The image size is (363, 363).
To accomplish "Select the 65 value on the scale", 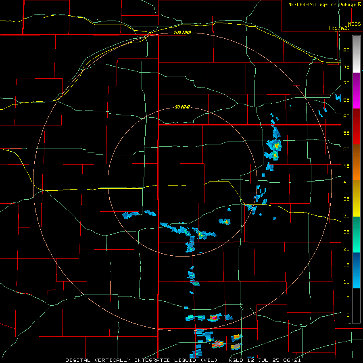I will coord(346,100).
